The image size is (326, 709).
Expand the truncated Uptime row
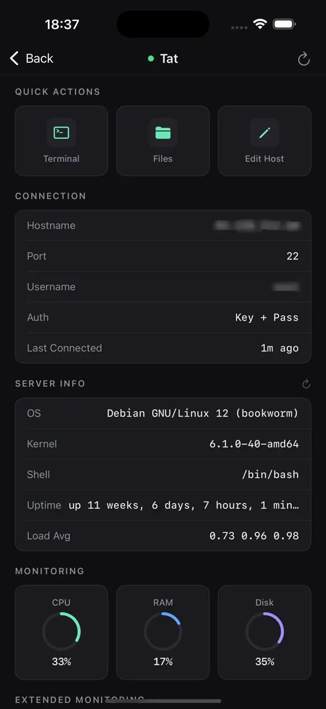point(162,505)
